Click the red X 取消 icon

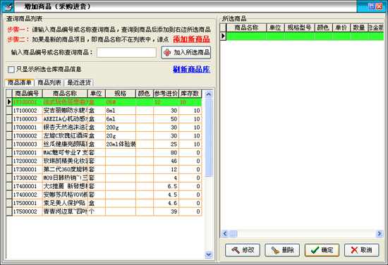point(354,250)
